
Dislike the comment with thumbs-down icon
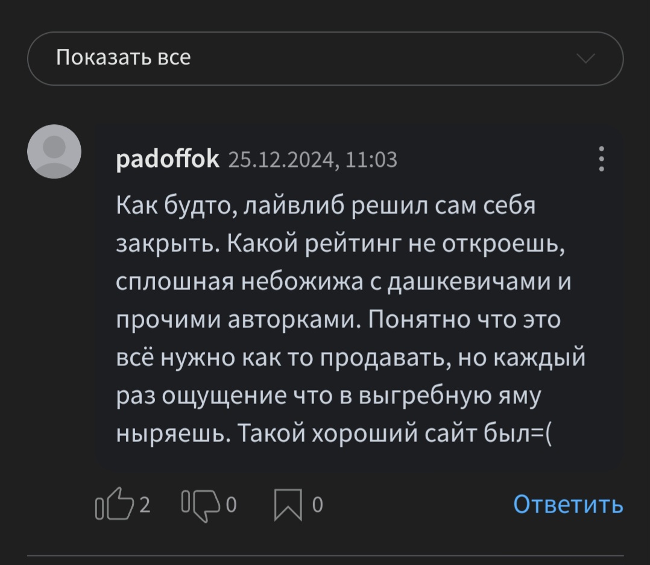coord(201,505)
